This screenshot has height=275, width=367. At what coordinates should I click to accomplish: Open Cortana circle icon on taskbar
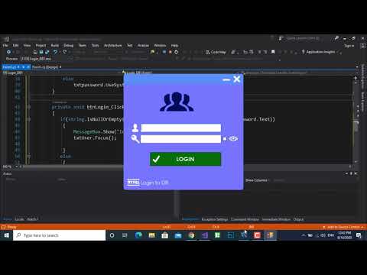(x=112, y=235)
